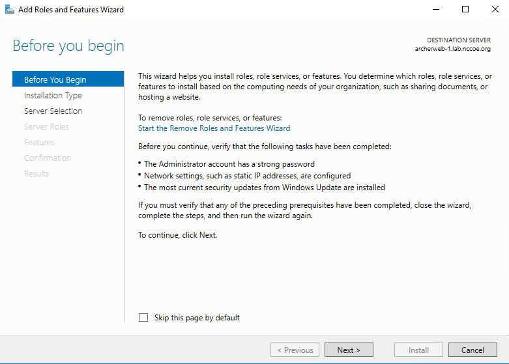Select the Server Roles step

coord(46,126)
